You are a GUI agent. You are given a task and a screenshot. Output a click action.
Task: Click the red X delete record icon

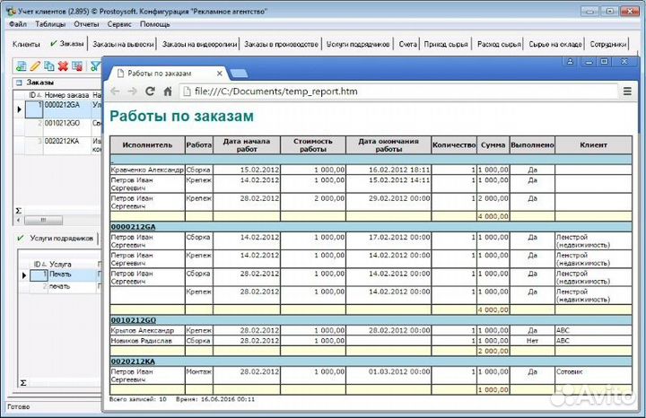coord(63,65)
